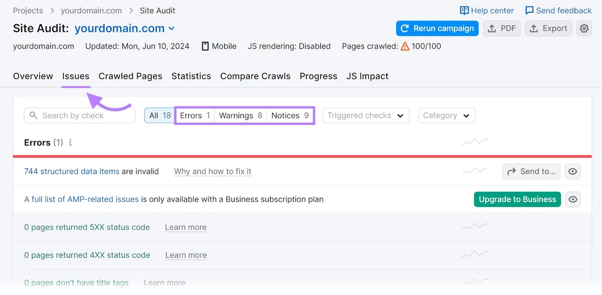This screenshot has width=602, height=295.
Task: Click the Export button
Action: (x=549, y=29)
